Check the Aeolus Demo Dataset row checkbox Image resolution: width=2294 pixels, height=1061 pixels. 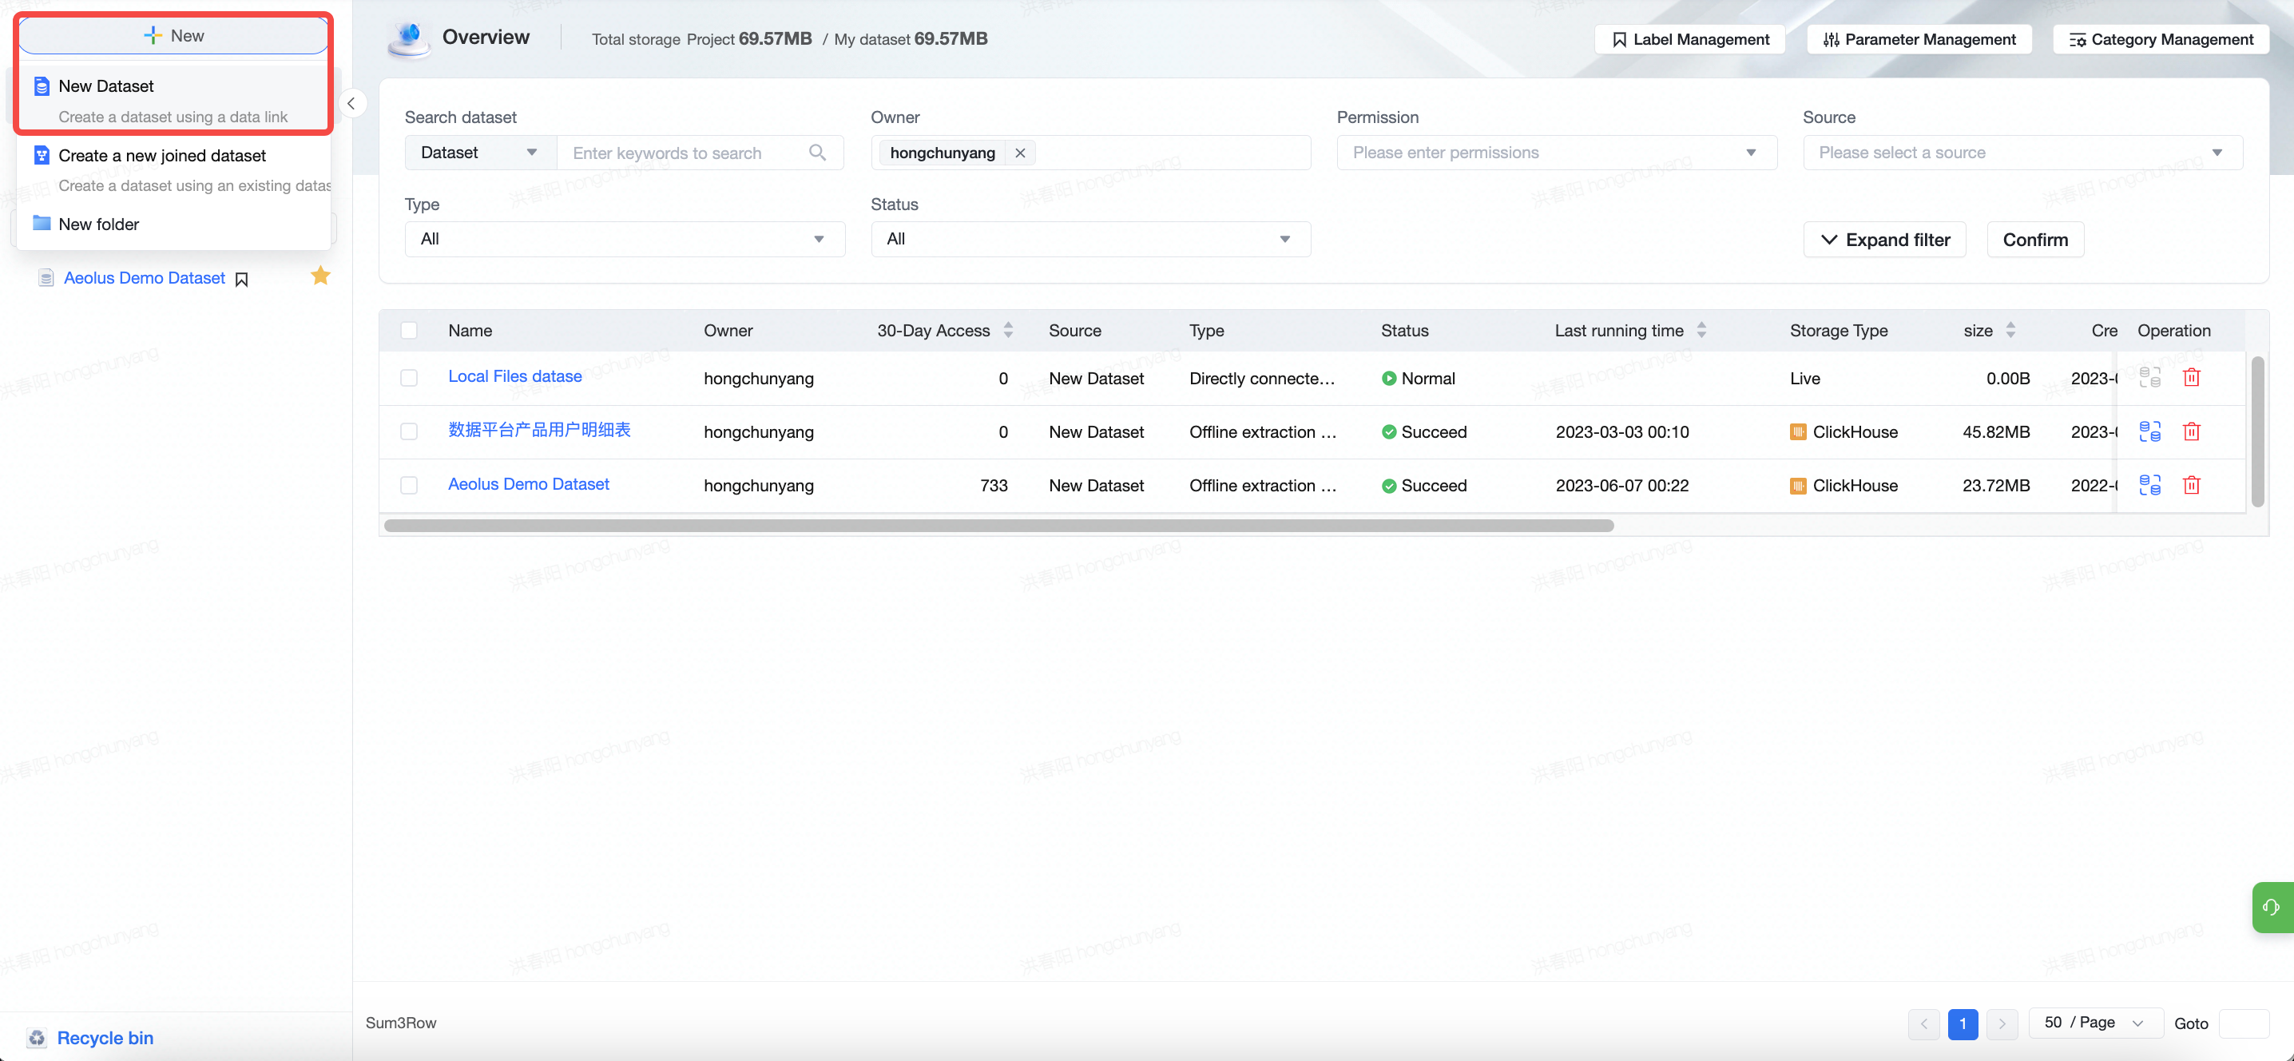pos(409,485)
